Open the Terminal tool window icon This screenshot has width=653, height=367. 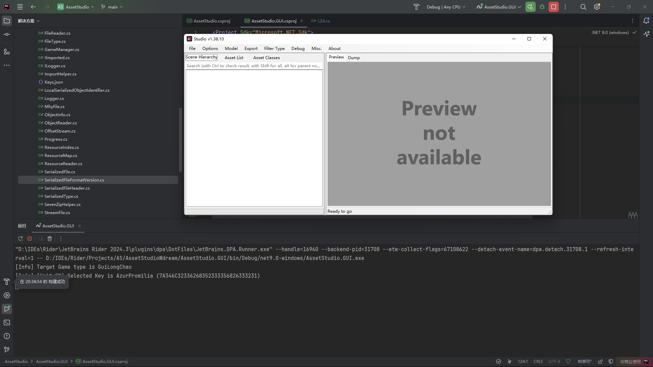(7, 322)
